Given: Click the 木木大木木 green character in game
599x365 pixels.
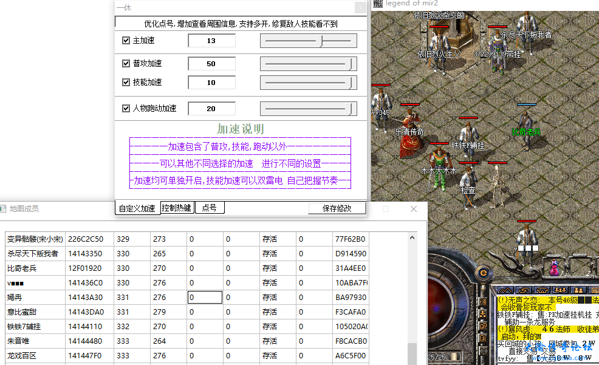Looking at the screenshot, I should point(439,168).
